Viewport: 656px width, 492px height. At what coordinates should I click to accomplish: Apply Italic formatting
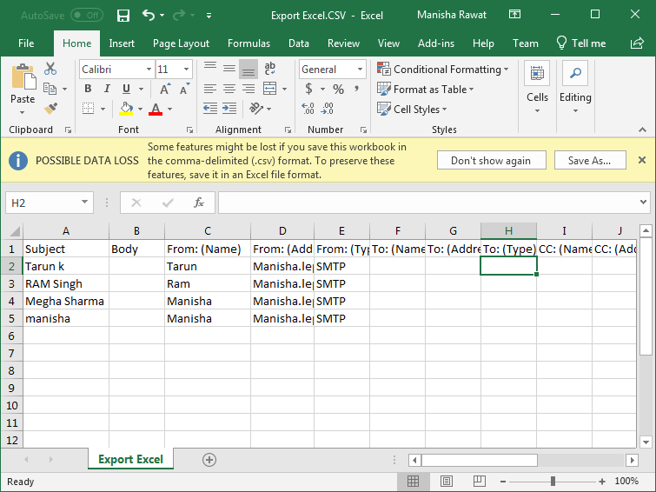[x=107, y=89]
